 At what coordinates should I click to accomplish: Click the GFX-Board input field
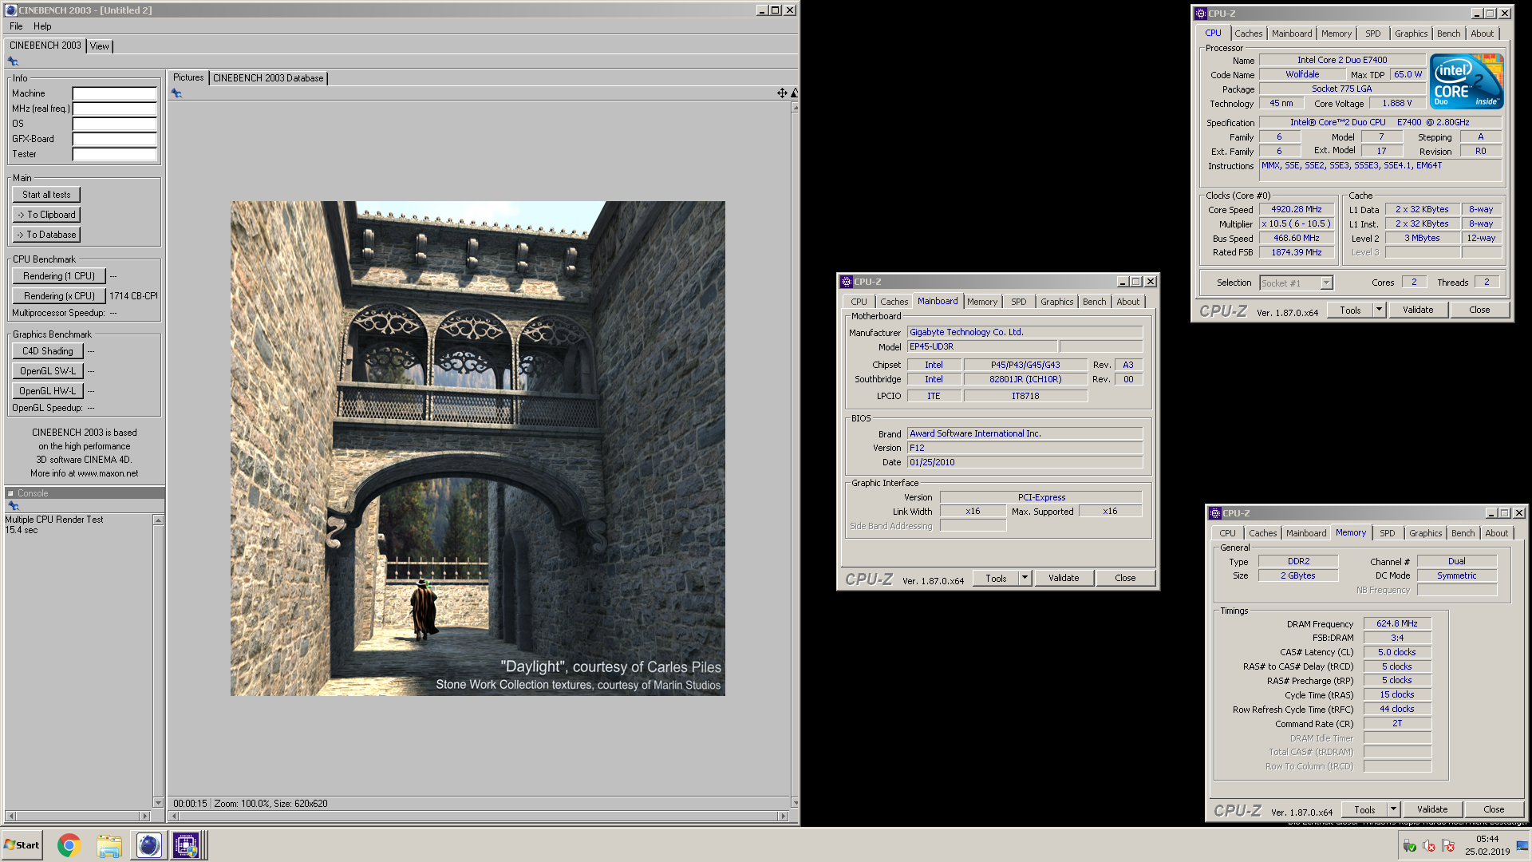115,139
